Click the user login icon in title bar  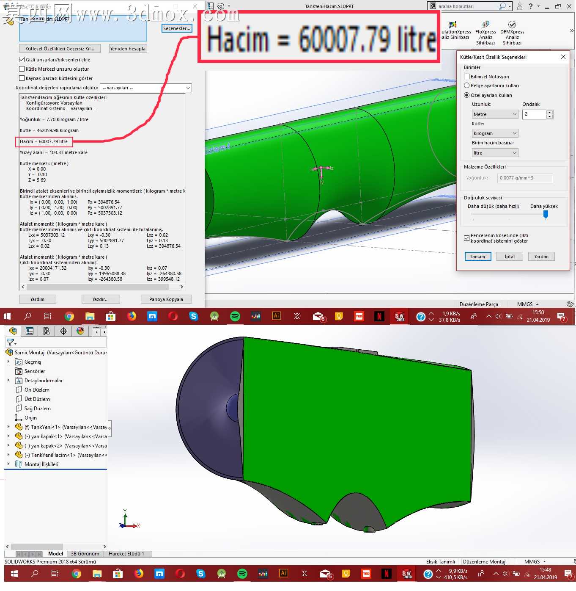point(519,6)
